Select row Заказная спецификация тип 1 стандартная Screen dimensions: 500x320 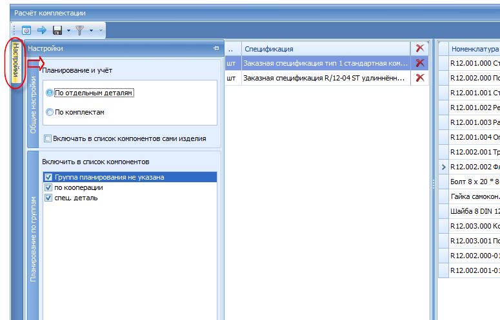[x=326, y=63]
